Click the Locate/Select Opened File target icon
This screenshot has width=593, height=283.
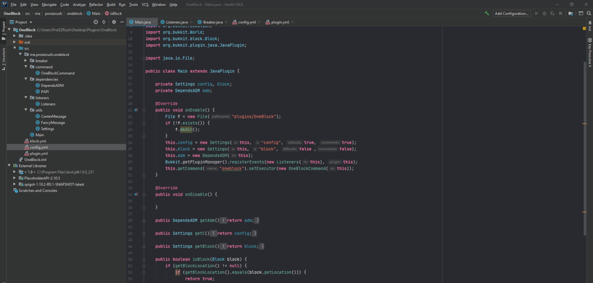pyautogui.click(x=96, y=22)
